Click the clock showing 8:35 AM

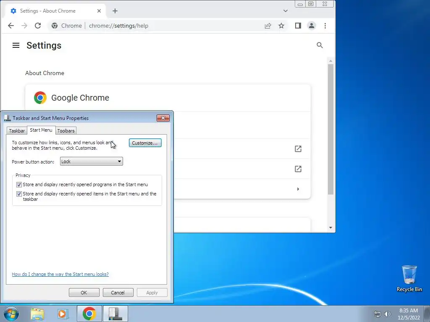click(x=409, y=311)
